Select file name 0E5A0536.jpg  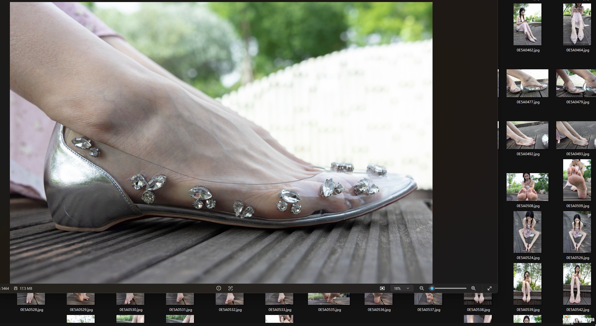(379, 310)
